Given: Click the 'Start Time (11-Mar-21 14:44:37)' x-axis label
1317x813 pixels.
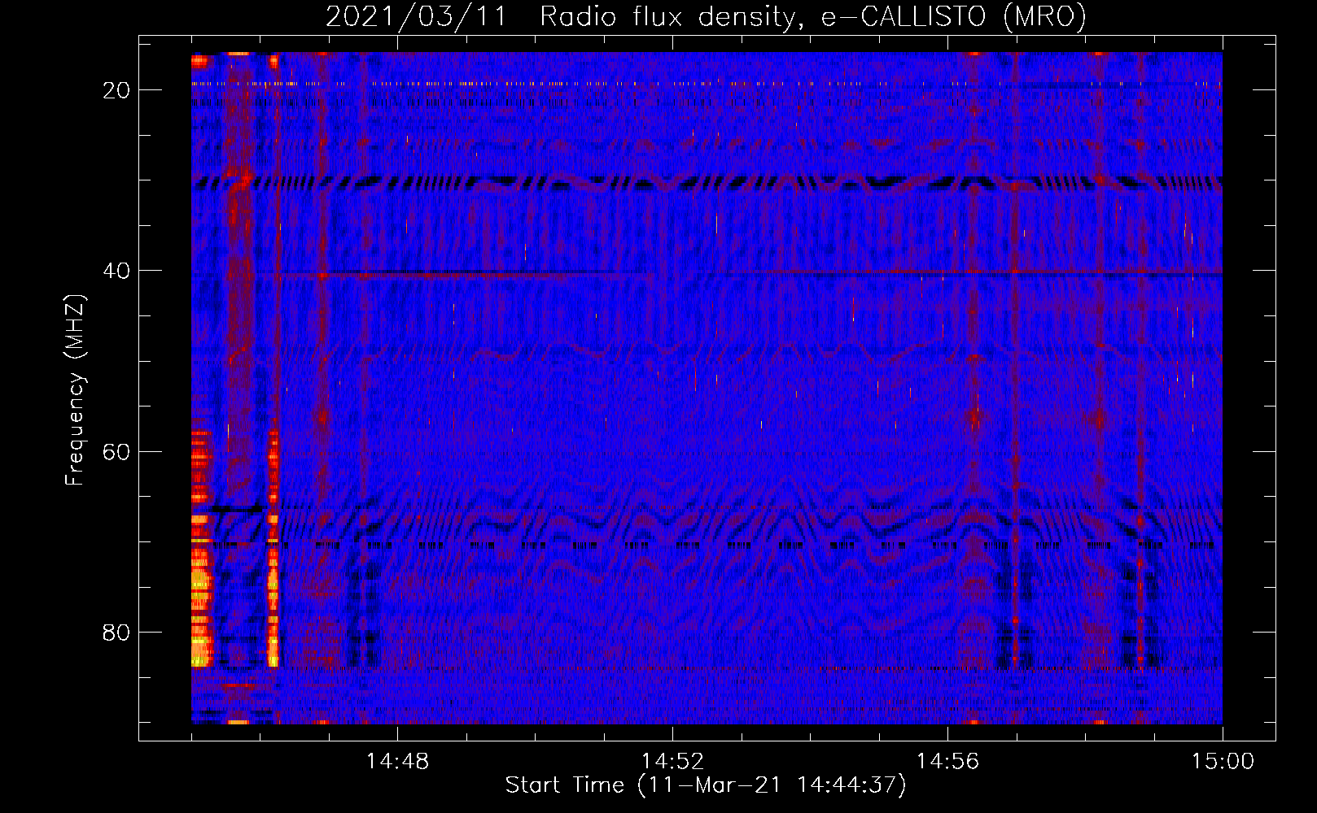Looking at the screenshot, I should tap(706, 785).
